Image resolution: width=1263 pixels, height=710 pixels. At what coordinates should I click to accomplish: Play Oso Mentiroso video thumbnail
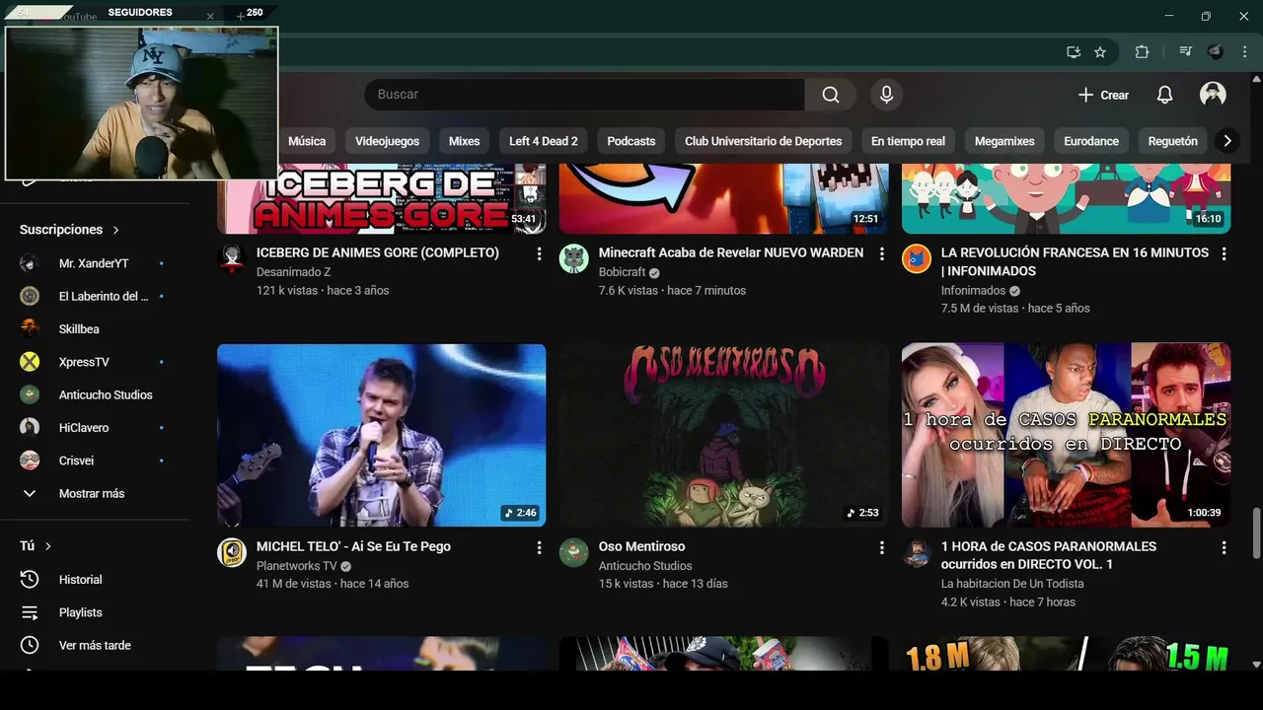coord(723,435)
